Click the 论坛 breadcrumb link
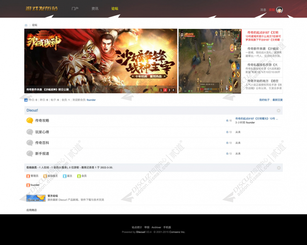 [35, 25]
